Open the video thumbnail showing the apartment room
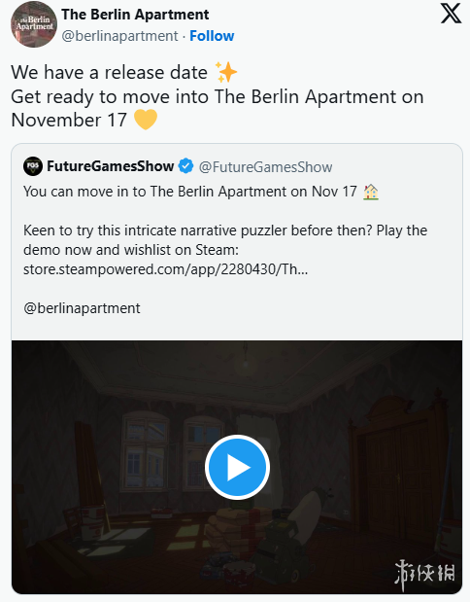470x602 pixels. (x=237, y=467)
